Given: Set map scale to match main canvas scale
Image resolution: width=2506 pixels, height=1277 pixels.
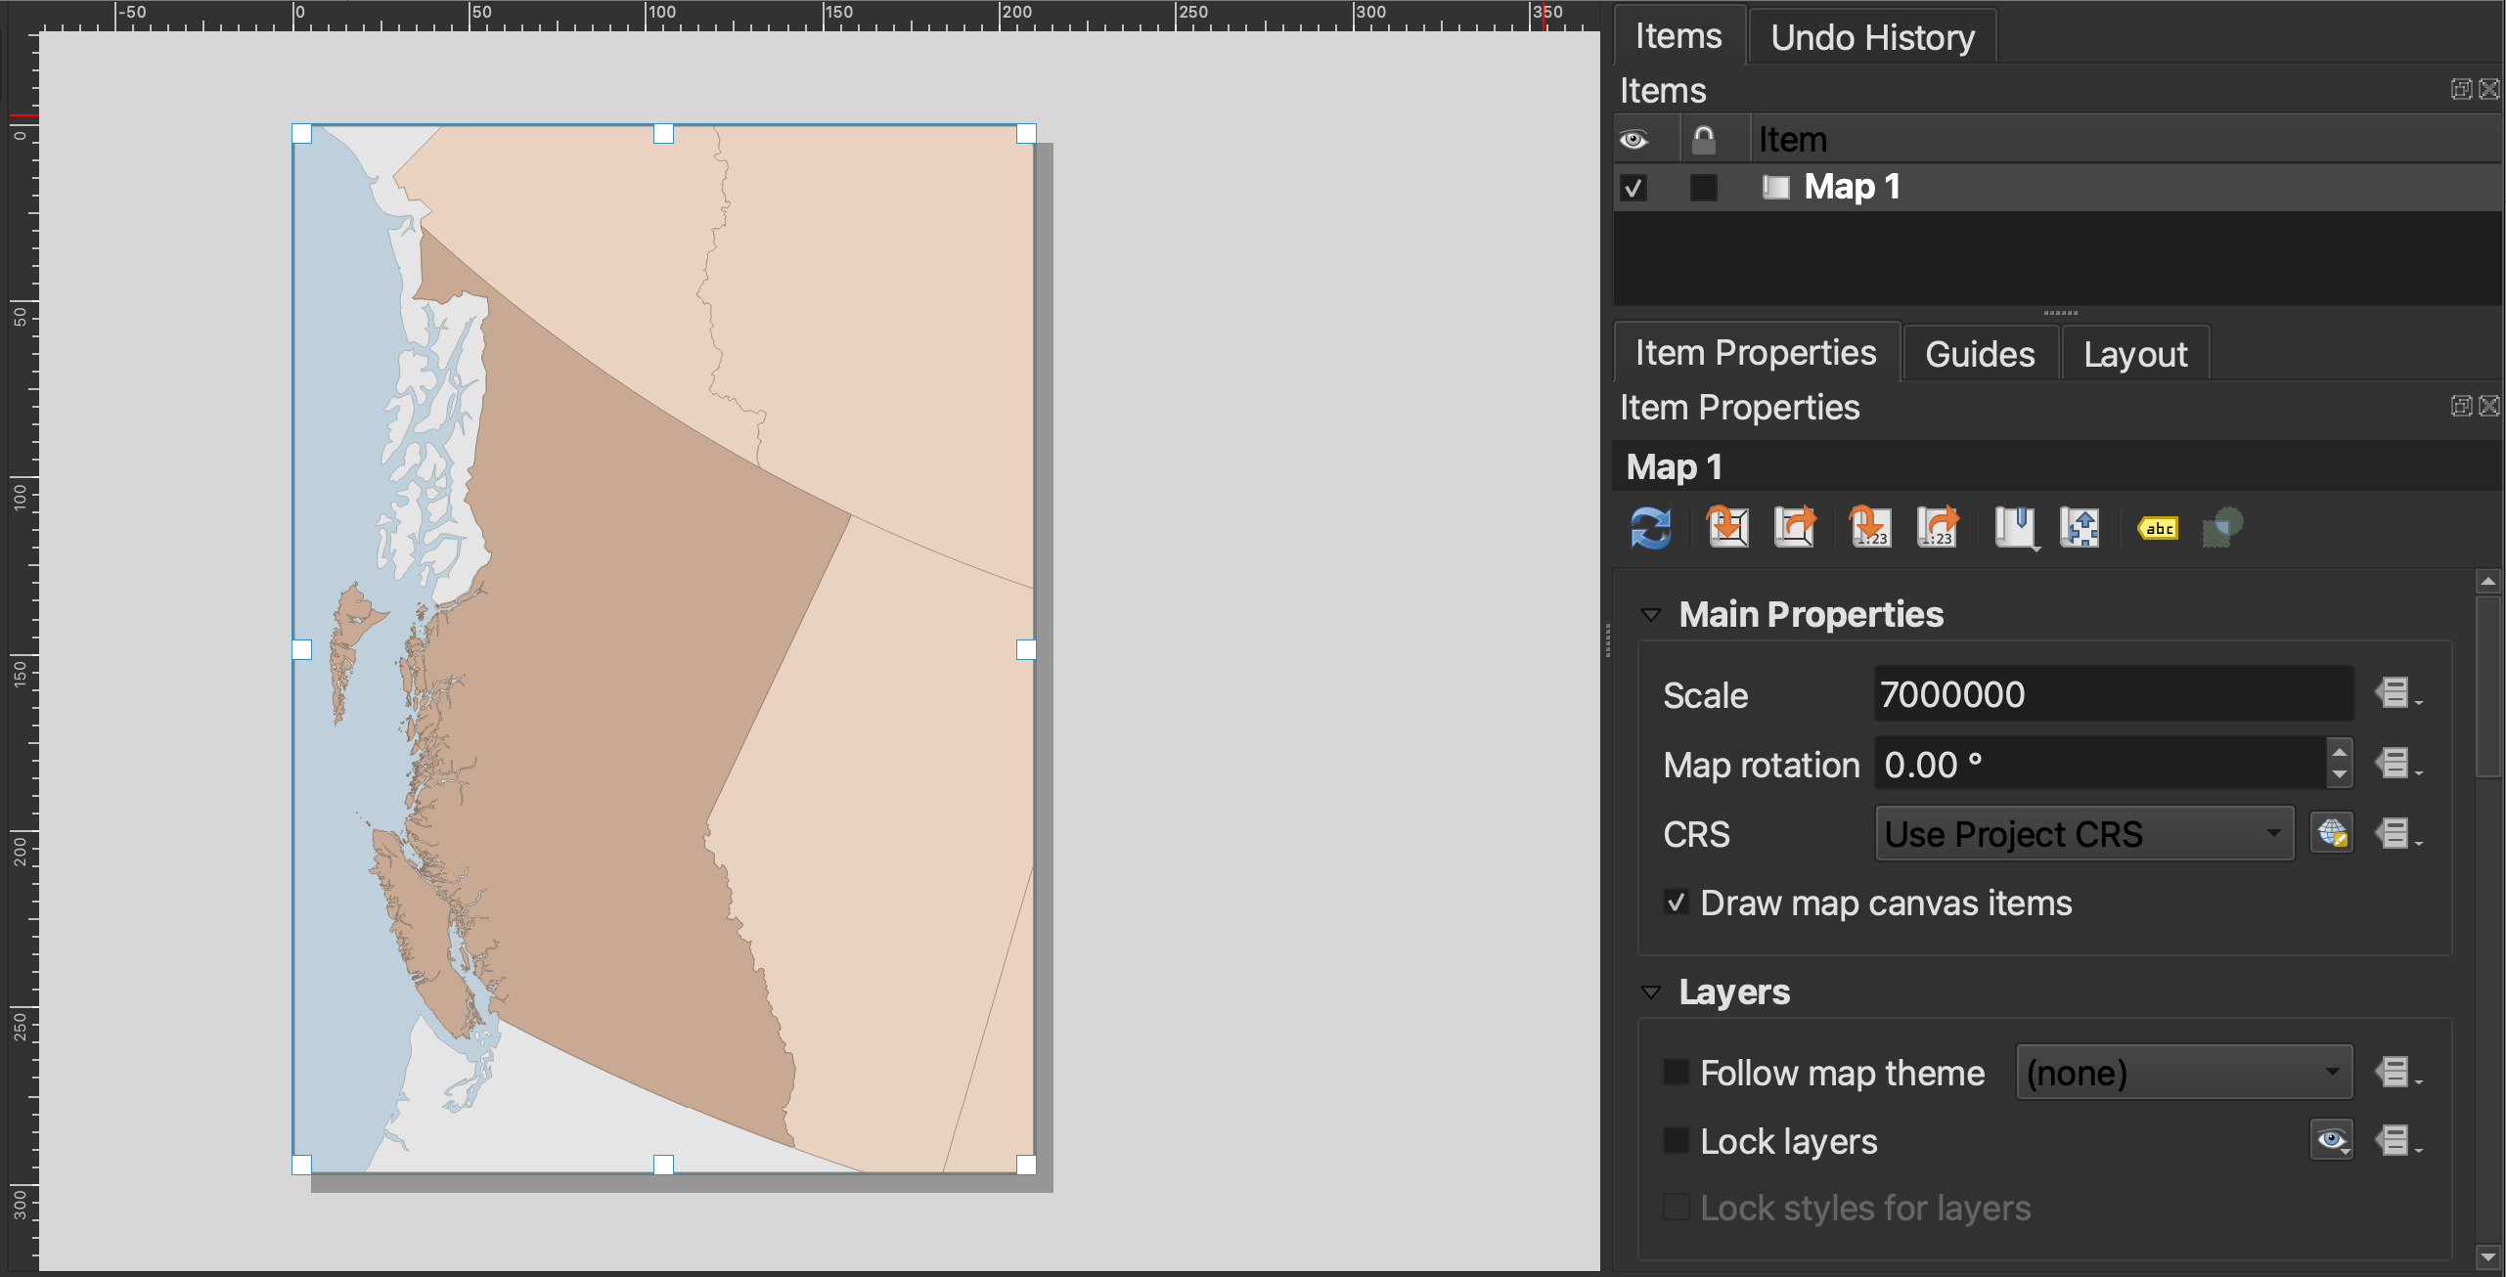Looking at the screenshot, I should click(1869, 528).
